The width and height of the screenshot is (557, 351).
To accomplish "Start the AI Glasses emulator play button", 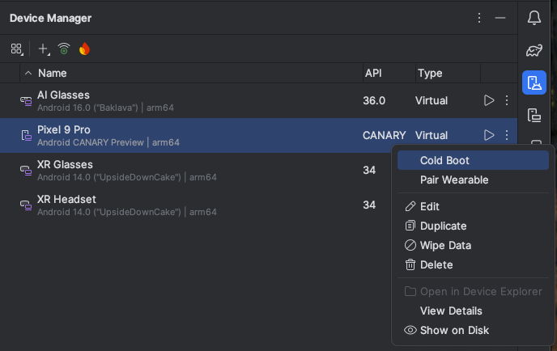I will tap(488, 100).
